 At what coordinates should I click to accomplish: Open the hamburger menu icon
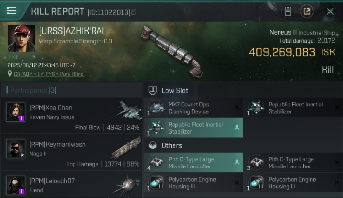[x=11, y=11]
